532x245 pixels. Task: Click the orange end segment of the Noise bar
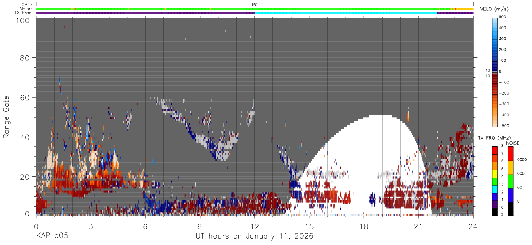pos(464,9)
